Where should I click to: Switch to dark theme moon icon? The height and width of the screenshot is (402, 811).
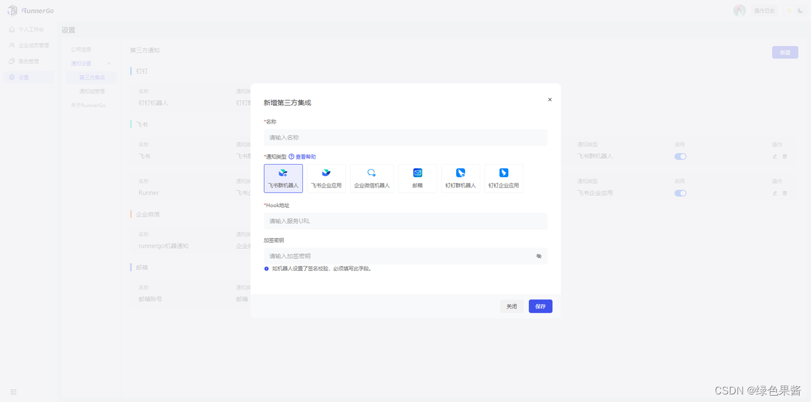[x=800, y=11]
